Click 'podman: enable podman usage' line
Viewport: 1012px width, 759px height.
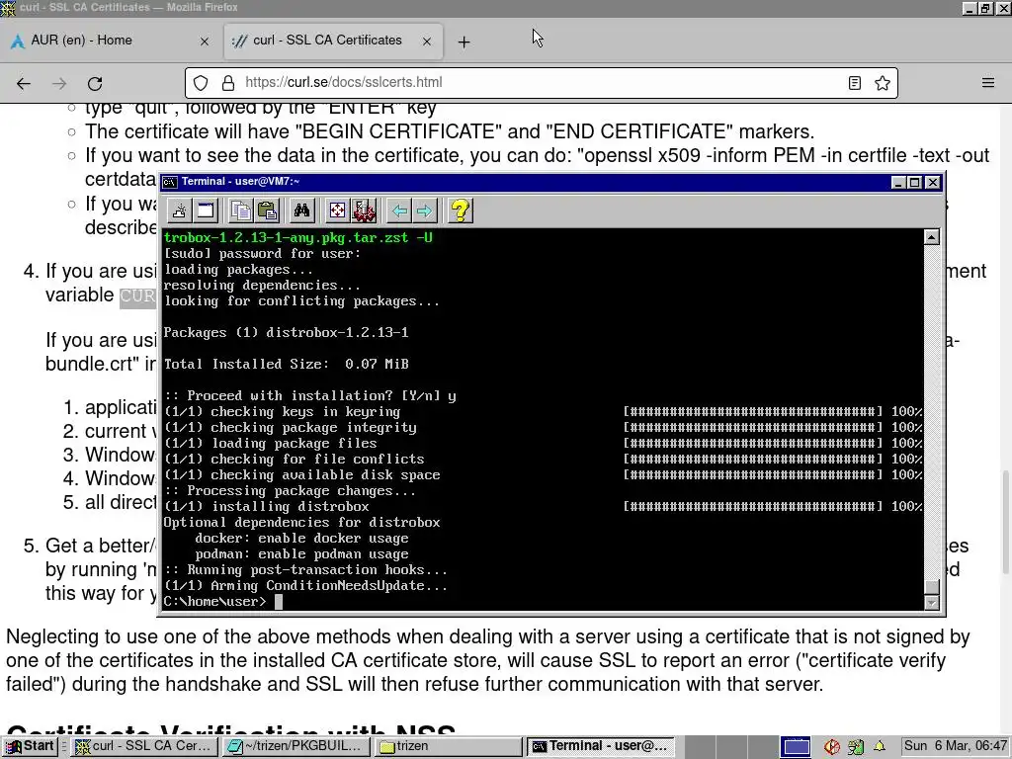[x=301, y=553]
